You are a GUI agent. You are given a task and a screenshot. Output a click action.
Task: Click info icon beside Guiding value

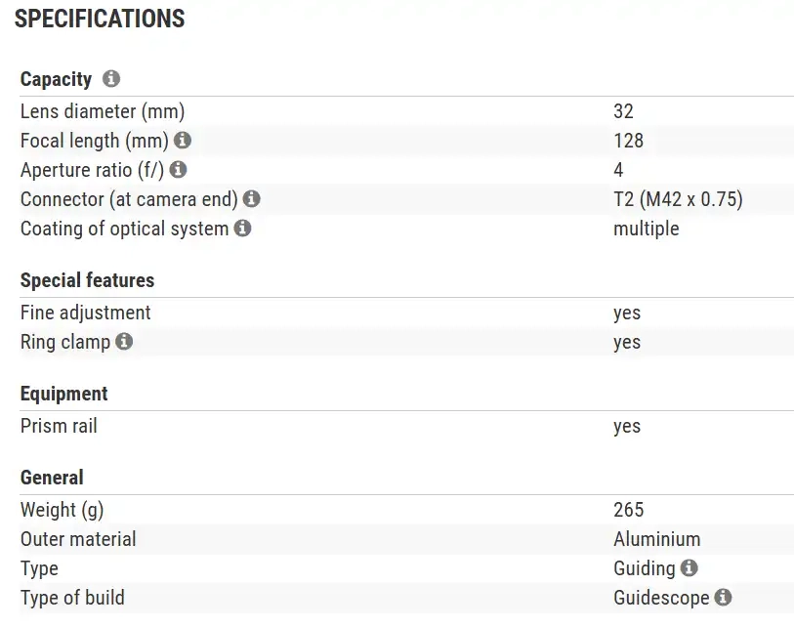point(690,567)
